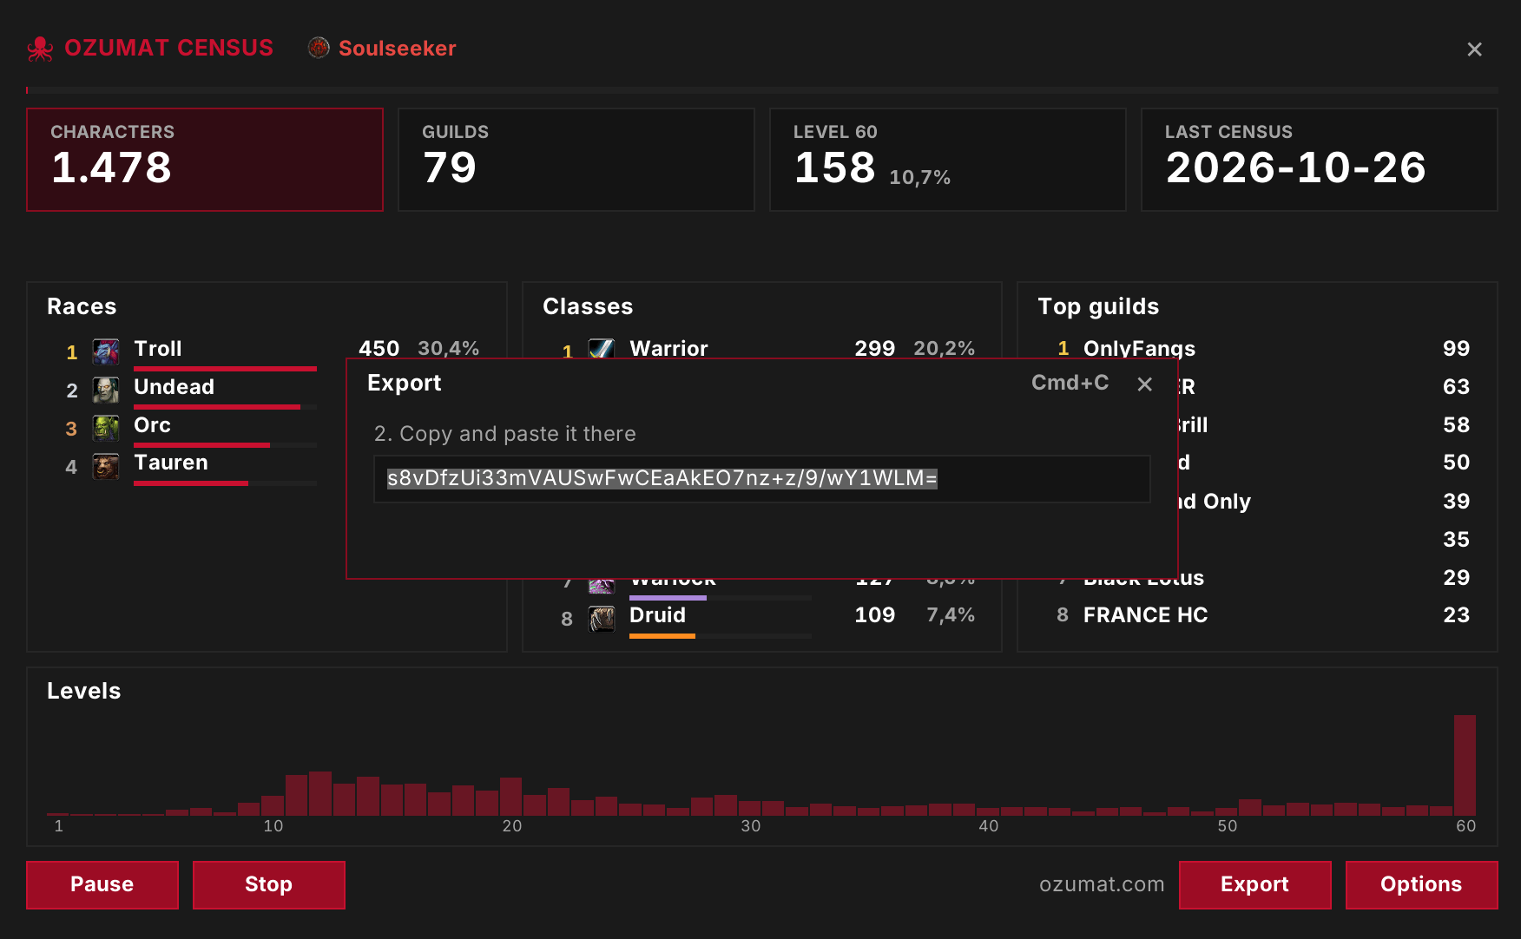Click the Troll count 450
The image size is (1521, 939).
pos(379,349)
